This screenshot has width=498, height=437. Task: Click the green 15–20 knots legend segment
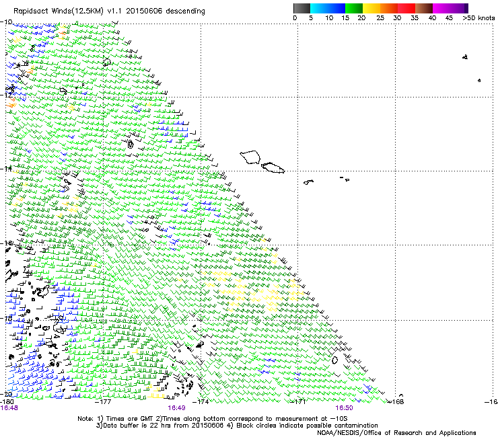(354, 8)
